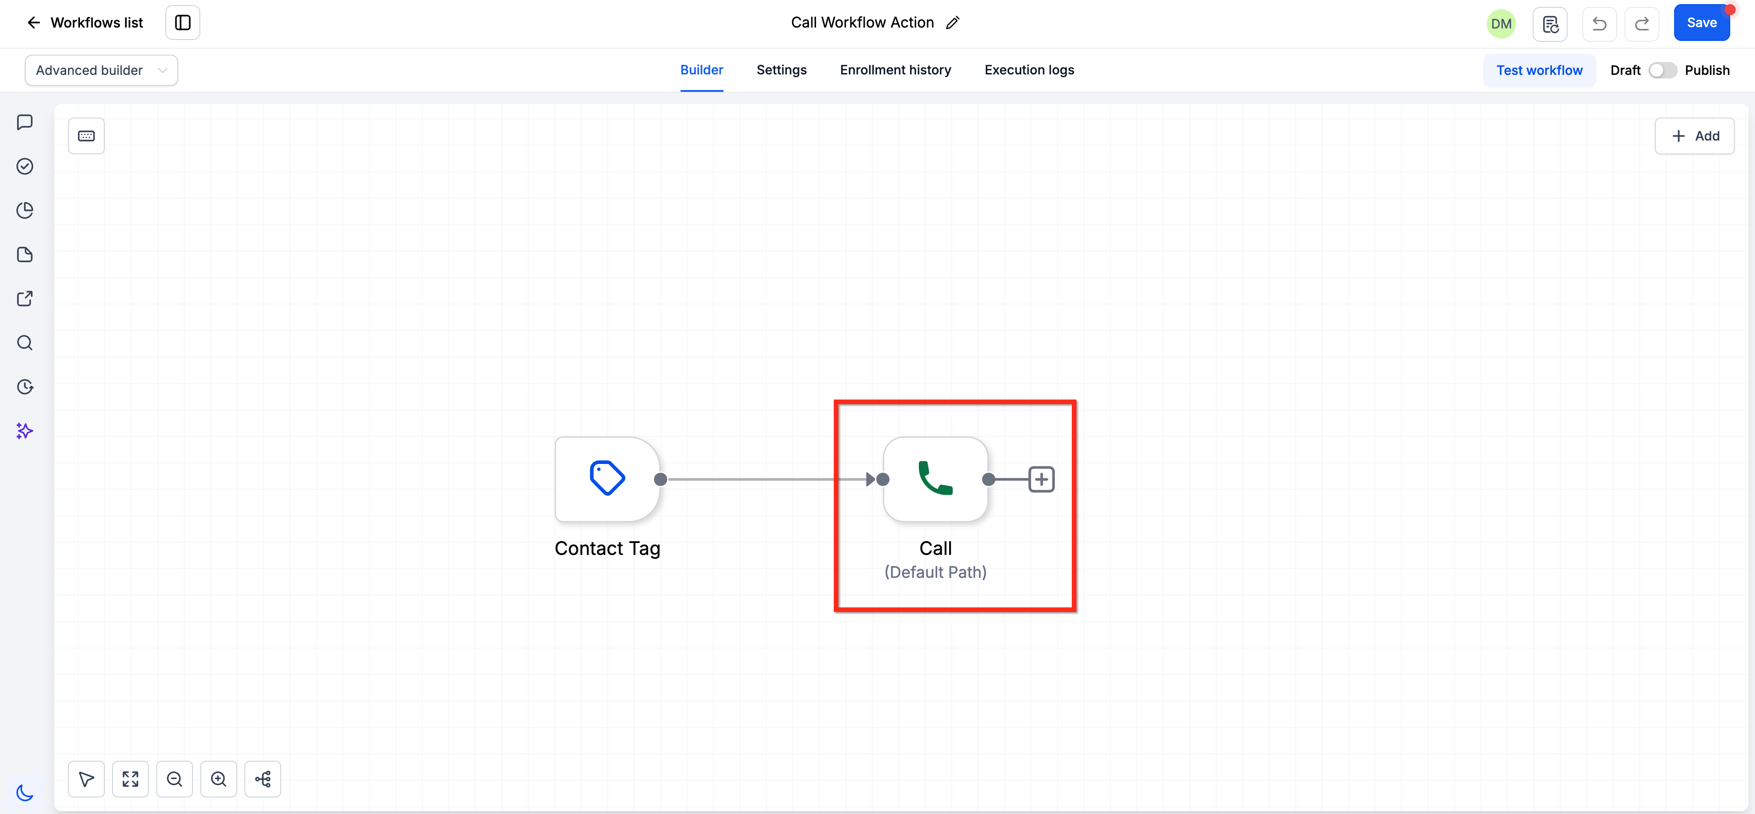
Task: Redo the last change
Action: coord(1642,24)
